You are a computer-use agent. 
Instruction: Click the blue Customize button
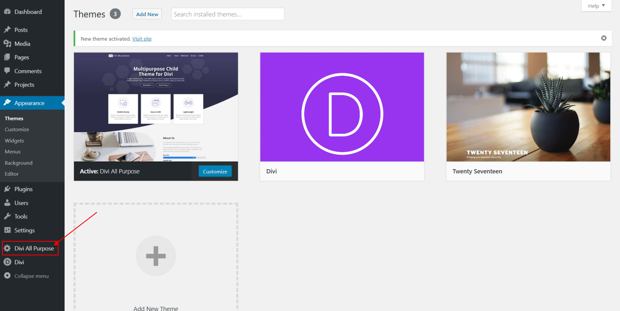click(215, 171)
